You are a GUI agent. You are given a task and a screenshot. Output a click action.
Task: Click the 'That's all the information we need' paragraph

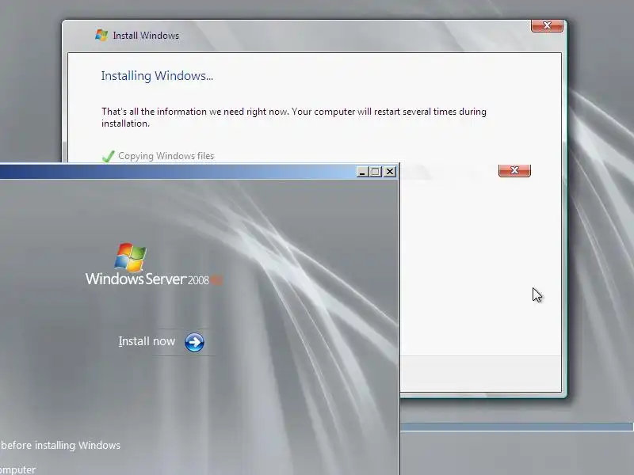click(x=294, y=117)
